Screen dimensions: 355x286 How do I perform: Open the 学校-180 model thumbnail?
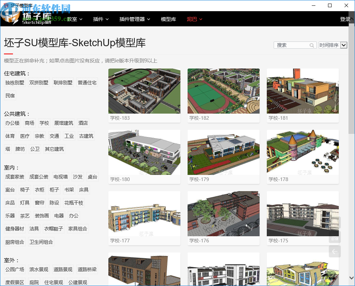coord(144,152)
